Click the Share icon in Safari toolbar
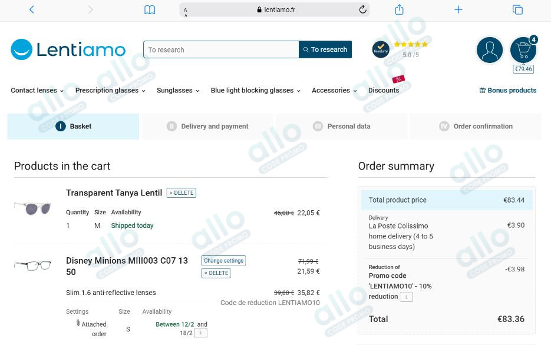 click(x=399, y=9)
